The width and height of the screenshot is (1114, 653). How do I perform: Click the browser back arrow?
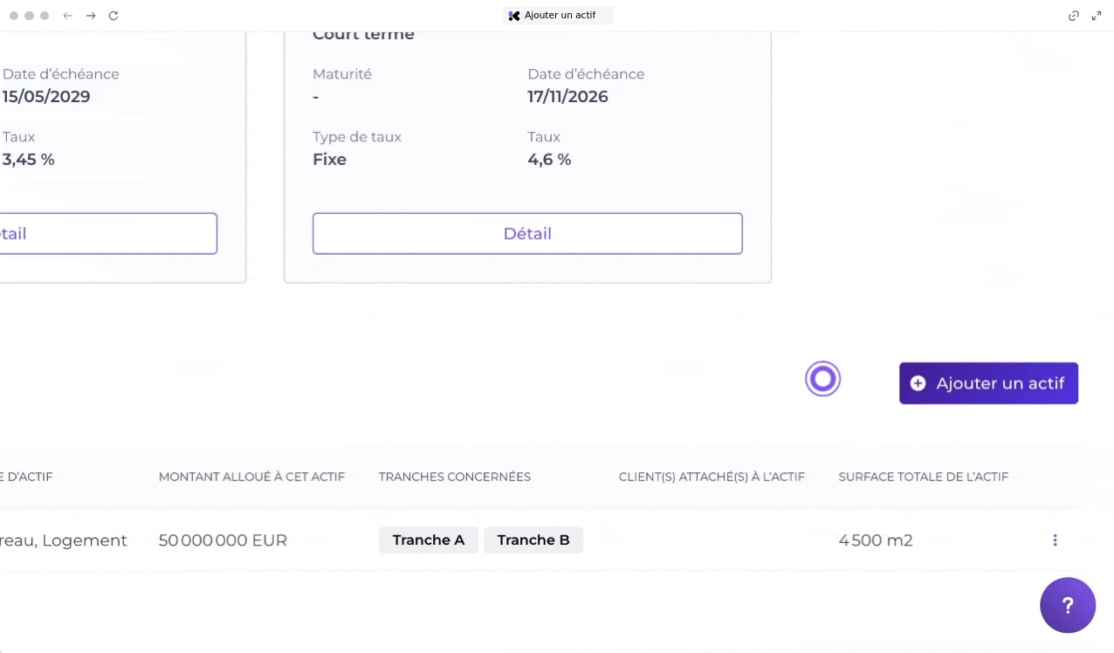[x=67, y=16]
